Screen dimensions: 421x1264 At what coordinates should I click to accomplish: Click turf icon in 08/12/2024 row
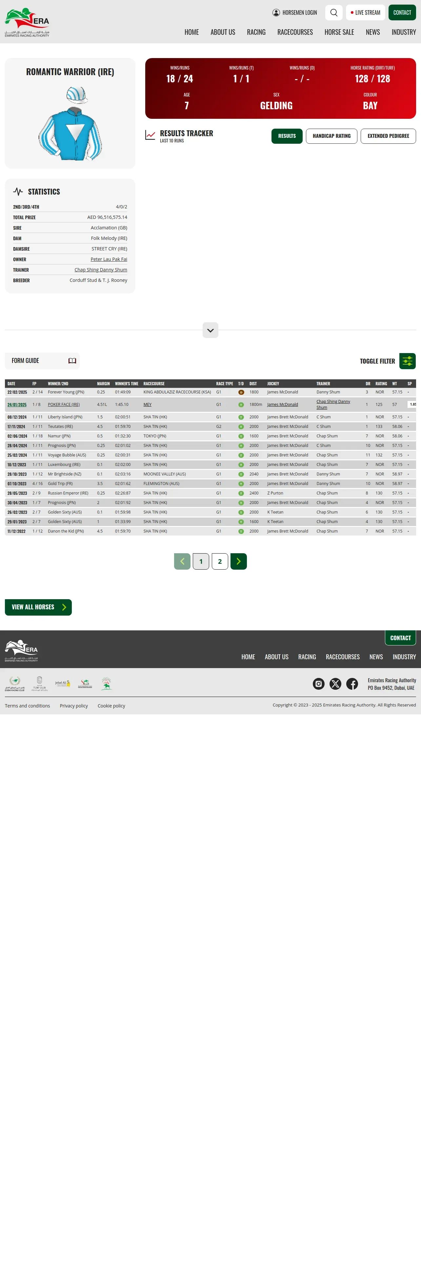(241, 417)
